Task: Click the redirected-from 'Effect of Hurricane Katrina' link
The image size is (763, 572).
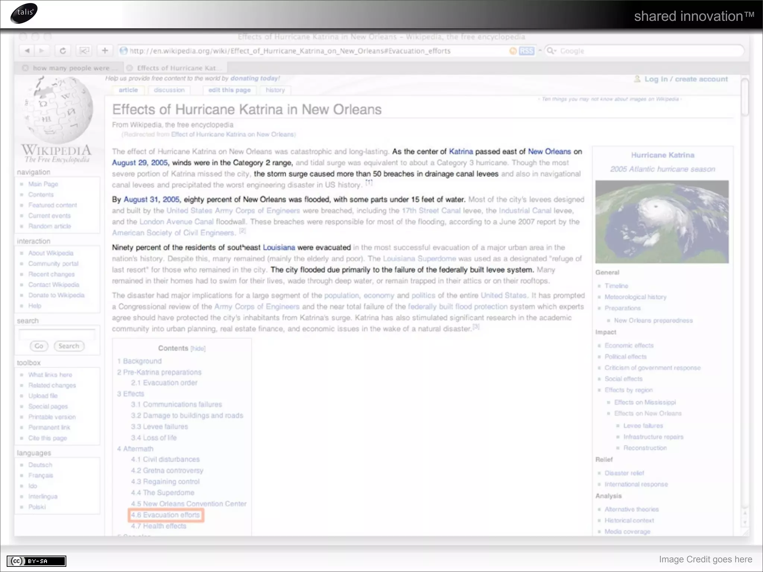Action: click(232, 134)
